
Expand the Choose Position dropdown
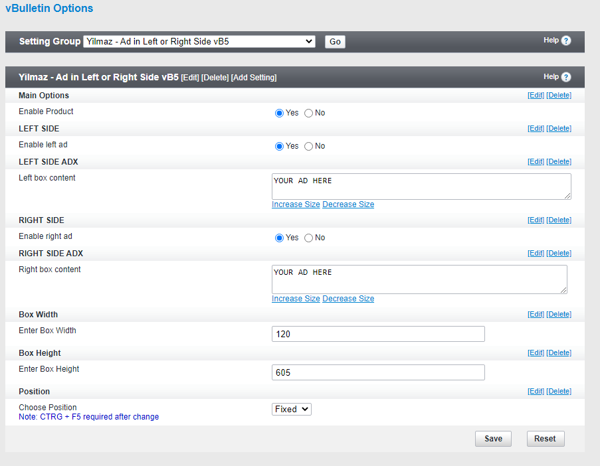[x=292, y=409]
